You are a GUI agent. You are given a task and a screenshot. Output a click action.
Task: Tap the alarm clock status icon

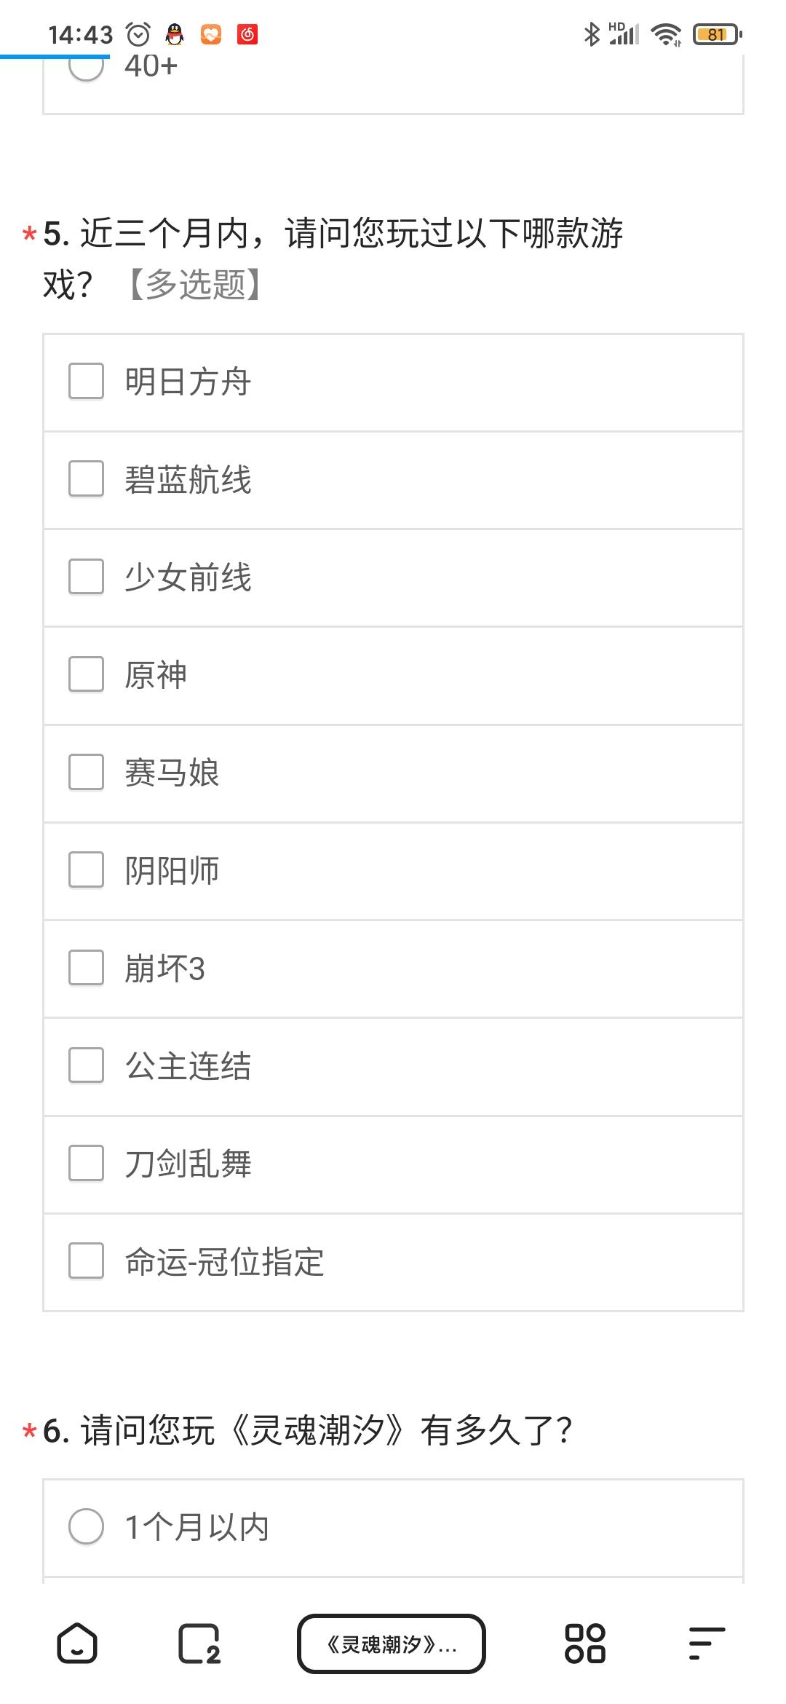coord(138,34)
